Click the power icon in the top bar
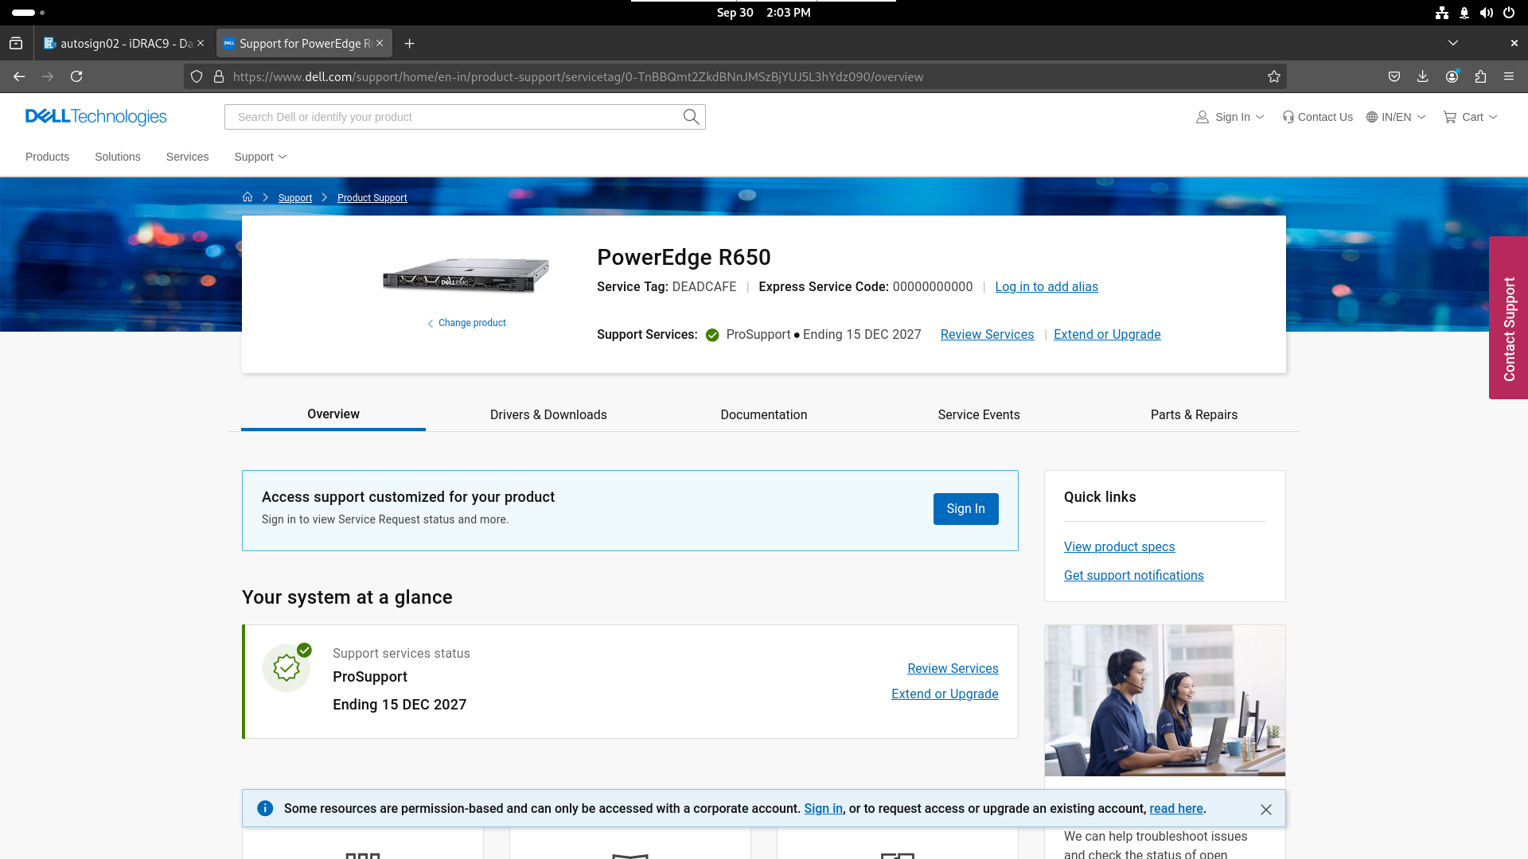This screenshot has height=859, width=1528. pos(1509,13)
